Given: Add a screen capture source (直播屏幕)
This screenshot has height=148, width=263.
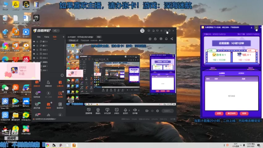Looking at the screenshot, I should [x=89, y=111].
